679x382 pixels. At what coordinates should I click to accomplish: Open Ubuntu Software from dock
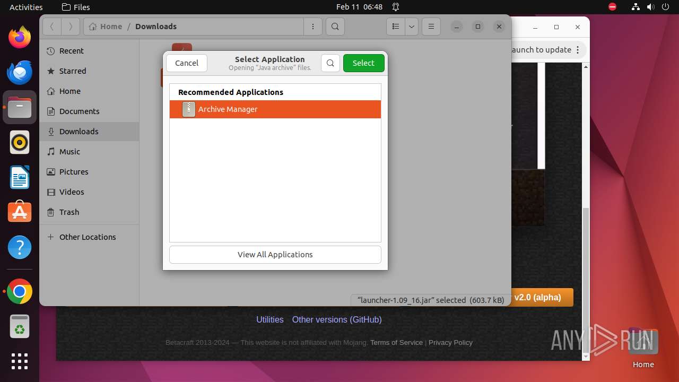pyautogui.click(x=20, y=212)
